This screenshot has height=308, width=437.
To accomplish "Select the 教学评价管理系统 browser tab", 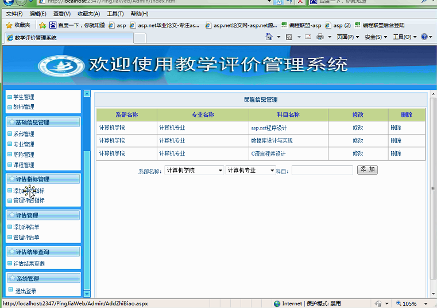I will 68,38.
